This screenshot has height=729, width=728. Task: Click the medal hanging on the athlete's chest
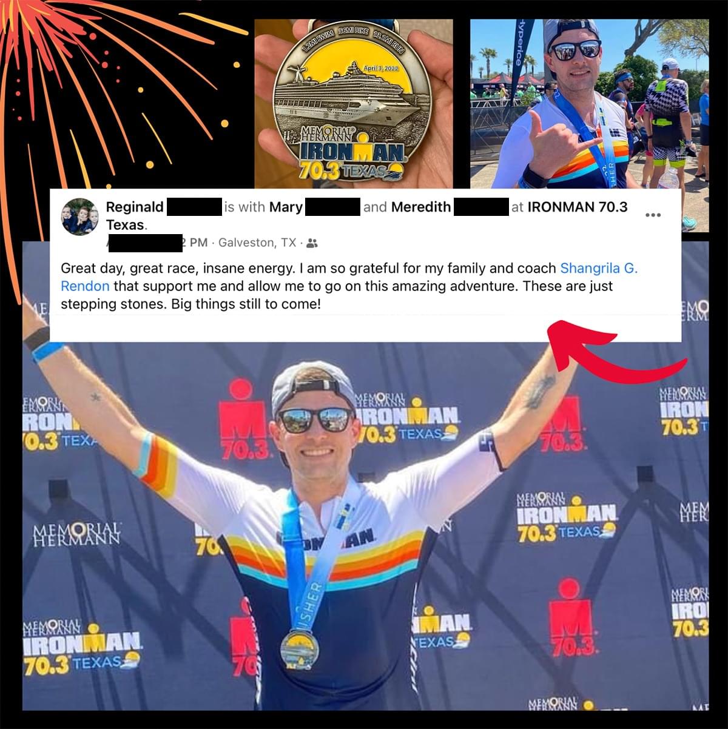click(x=300, y=650)
